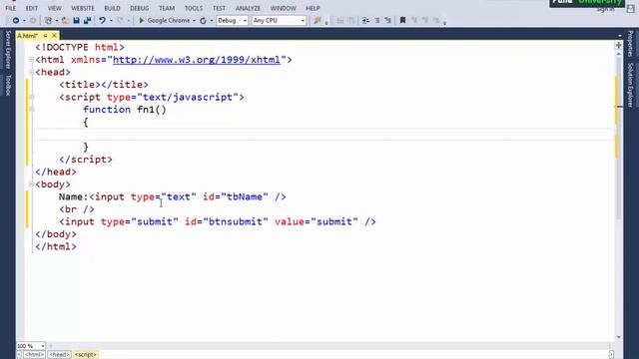Viewport: 639px width, 359px height.
Task: Open the New Project dropdown arrow
Action: [x=57, y=20]
